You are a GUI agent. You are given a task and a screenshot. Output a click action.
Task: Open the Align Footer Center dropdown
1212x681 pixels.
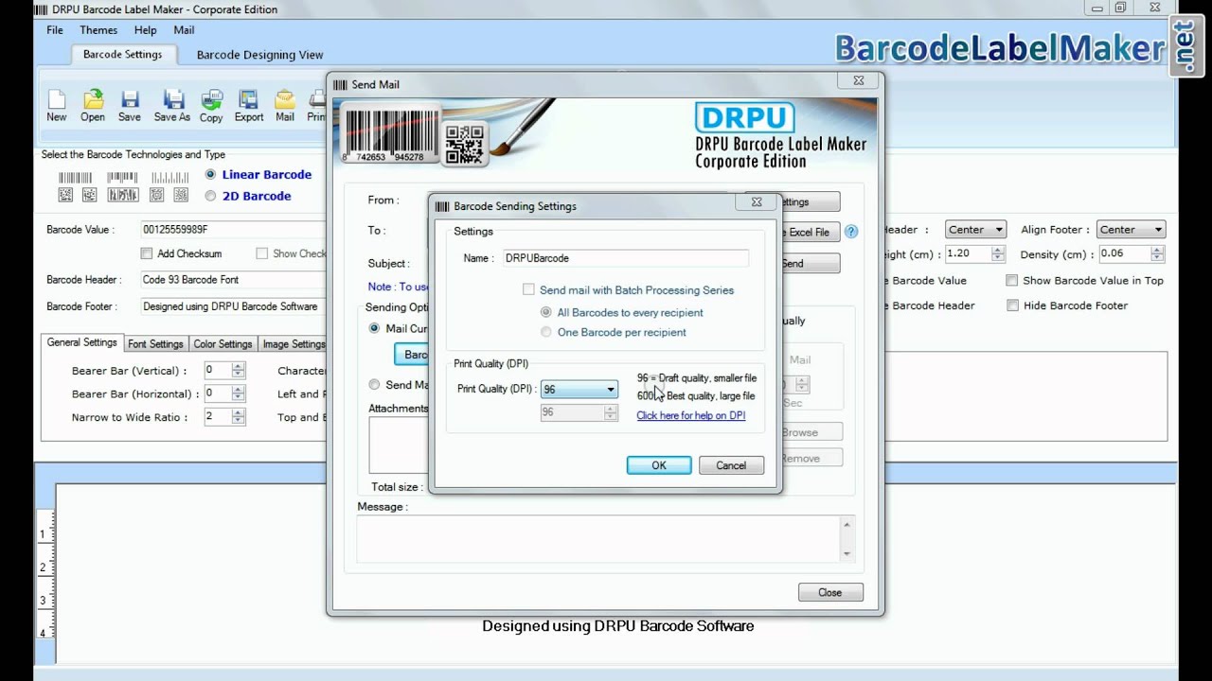pyautogui.click(x=1131, y=229)
